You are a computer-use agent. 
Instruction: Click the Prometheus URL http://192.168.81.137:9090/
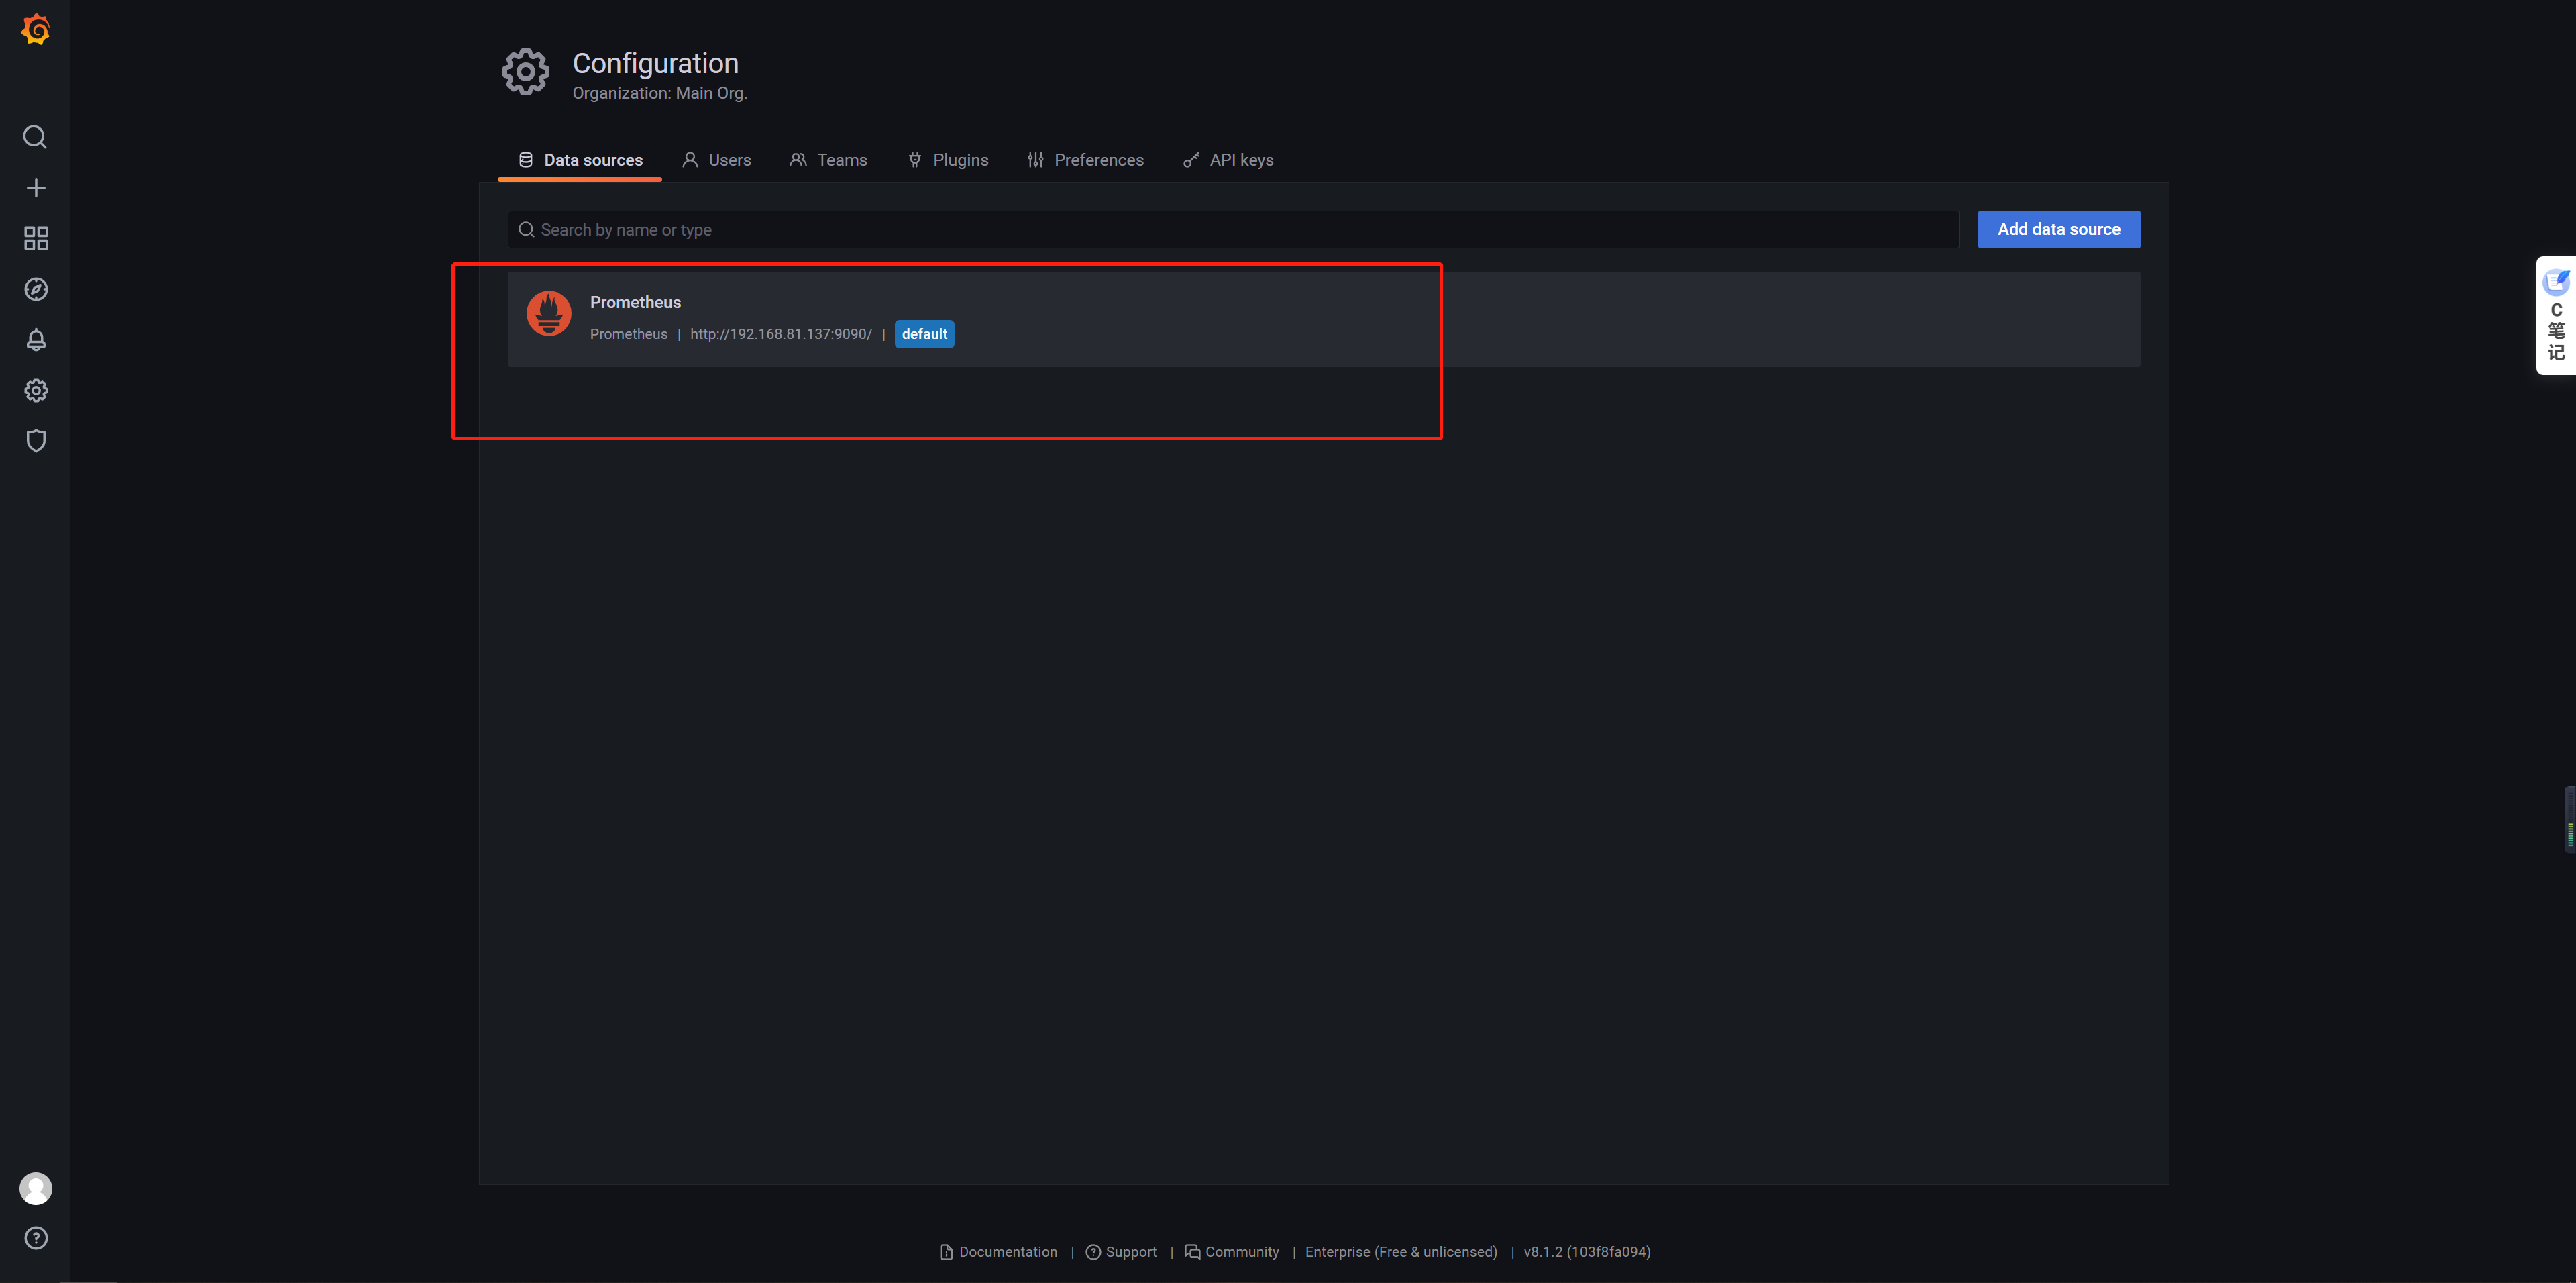pyautogui.click(x=781, y=334)
